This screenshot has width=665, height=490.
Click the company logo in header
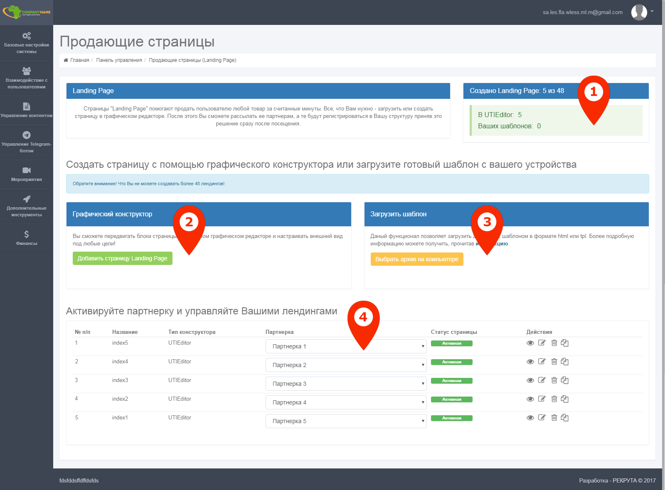(27, 12)
